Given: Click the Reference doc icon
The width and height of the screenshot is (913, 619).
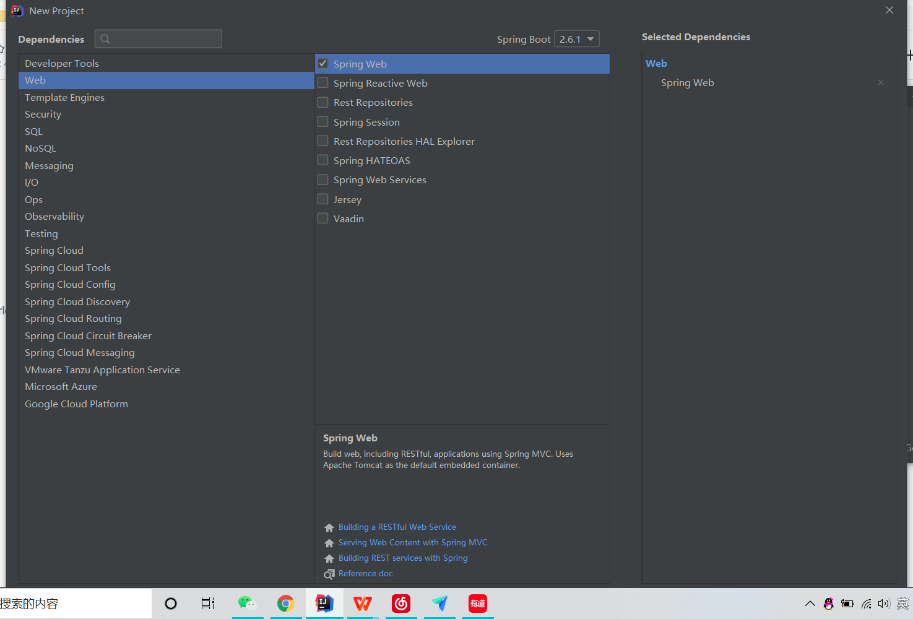Looking at the screenshot, I should click(329, 574).
